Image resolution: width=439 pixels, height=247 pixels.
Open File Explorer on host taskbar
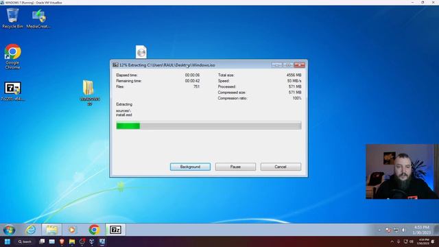click(x=72, y=242)
